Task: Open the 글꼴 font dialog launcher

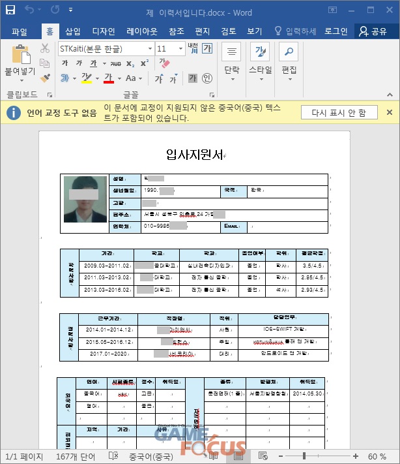Action: coord(212,95)
